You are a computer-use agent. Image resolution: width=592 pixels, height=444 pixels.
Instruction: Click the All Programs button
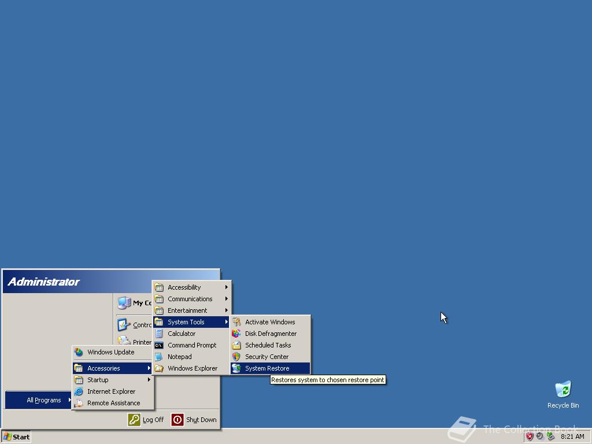pos(39,400)
